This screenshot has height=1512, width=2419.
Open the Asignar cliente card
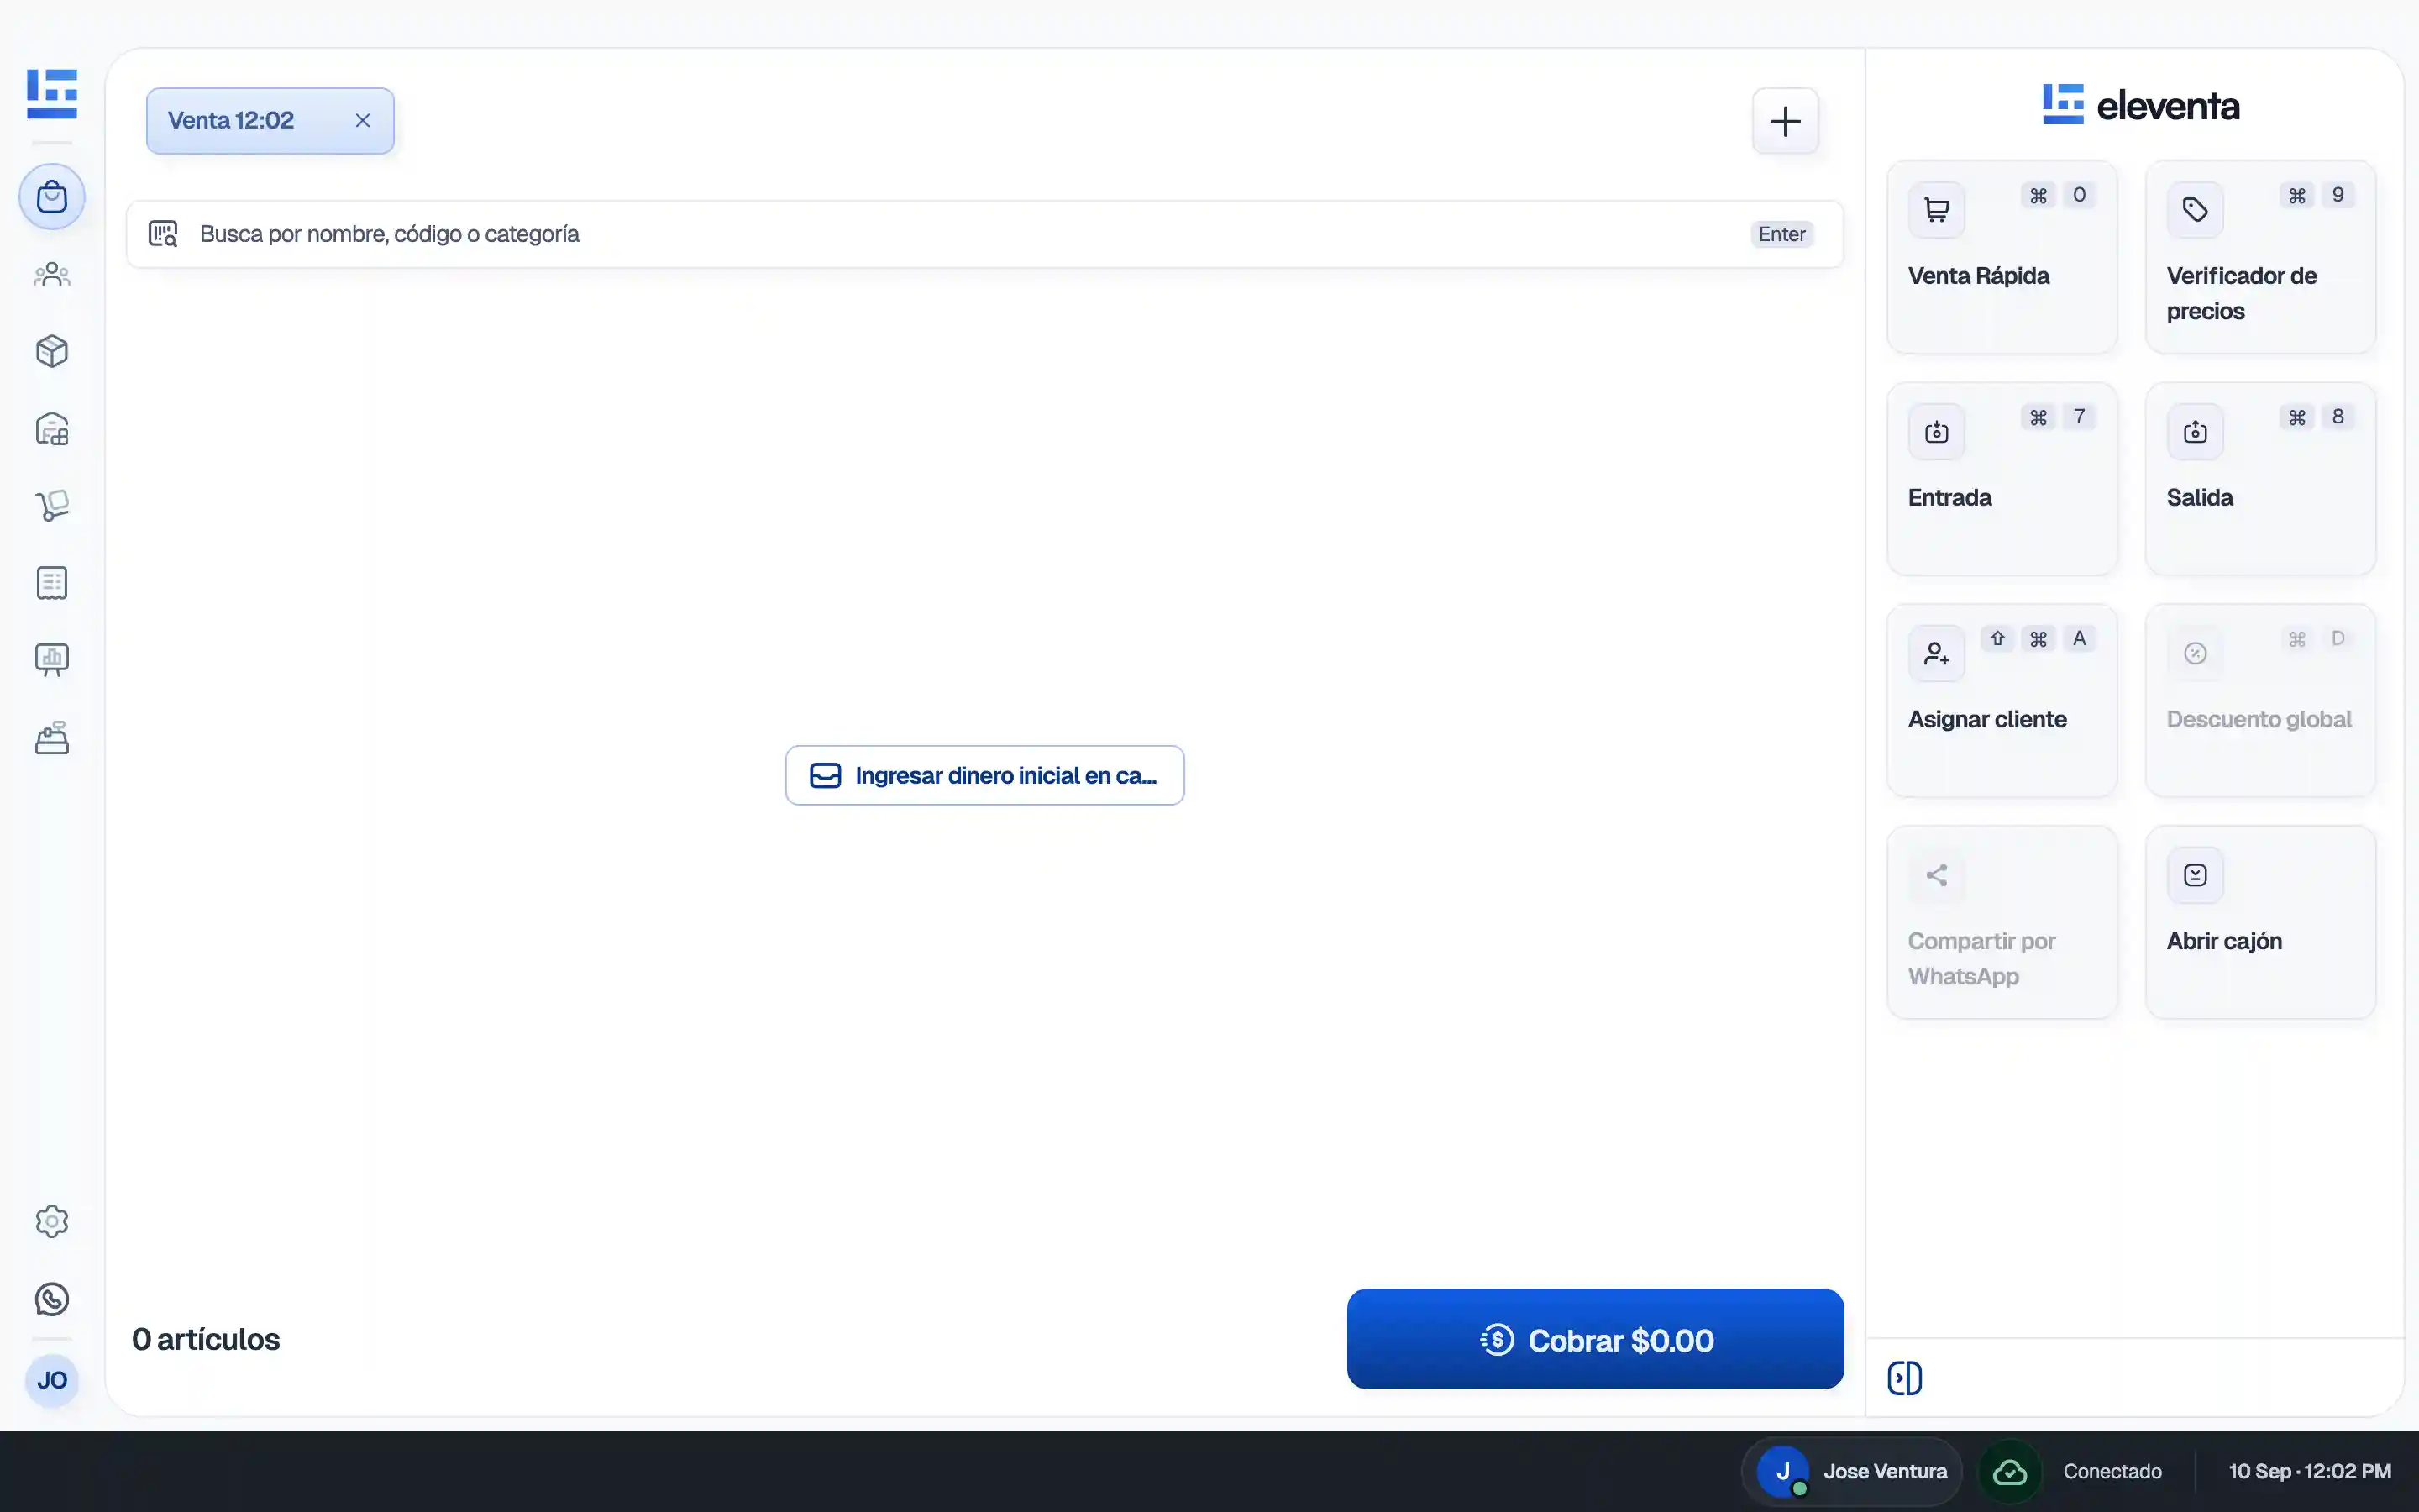tap(2002, 701)
